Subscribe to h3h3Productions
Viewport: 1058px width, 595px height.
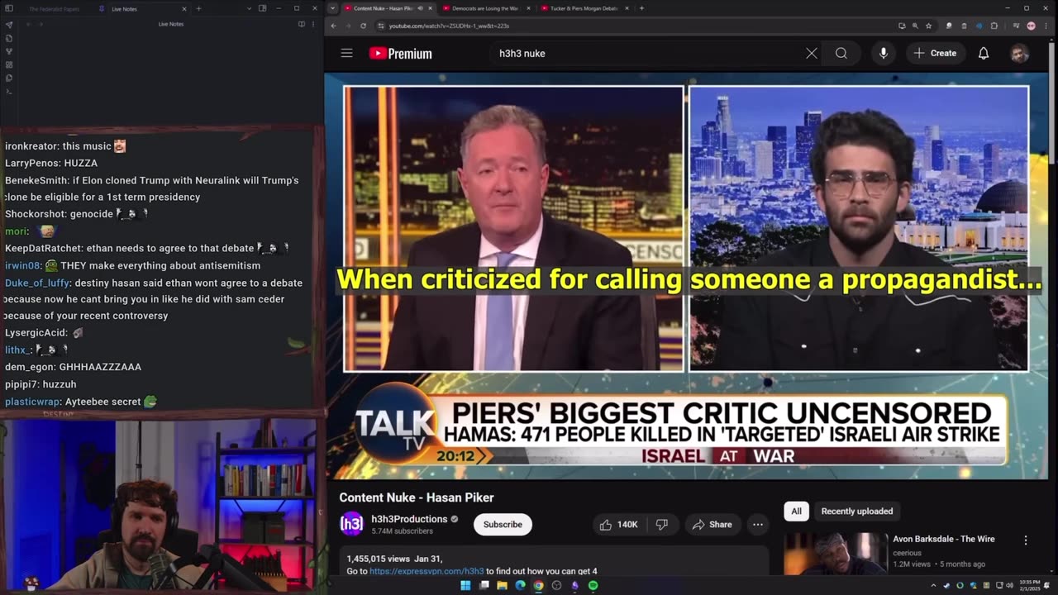pyautogui.click(x=503, y=524)
